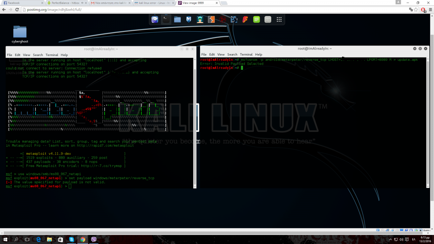434x244 pixels.
Task: Open the Windows Start menu
Action: 6,239
